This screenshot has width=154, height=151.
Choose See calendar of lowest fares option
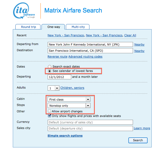[x=49, y=71]
